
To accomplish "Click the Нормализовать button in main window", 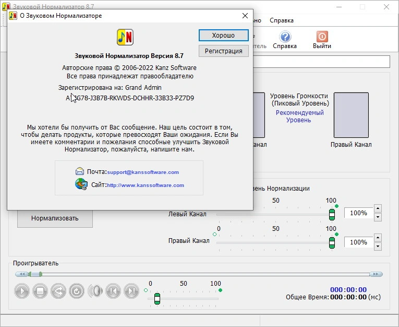I will (55, 218).
